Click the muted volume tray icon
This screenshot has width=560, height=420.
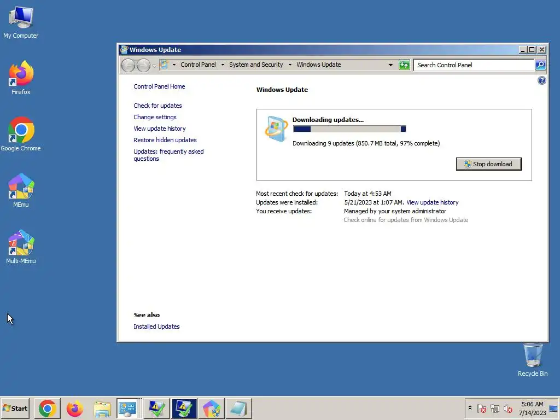click(x=507, y=408)
